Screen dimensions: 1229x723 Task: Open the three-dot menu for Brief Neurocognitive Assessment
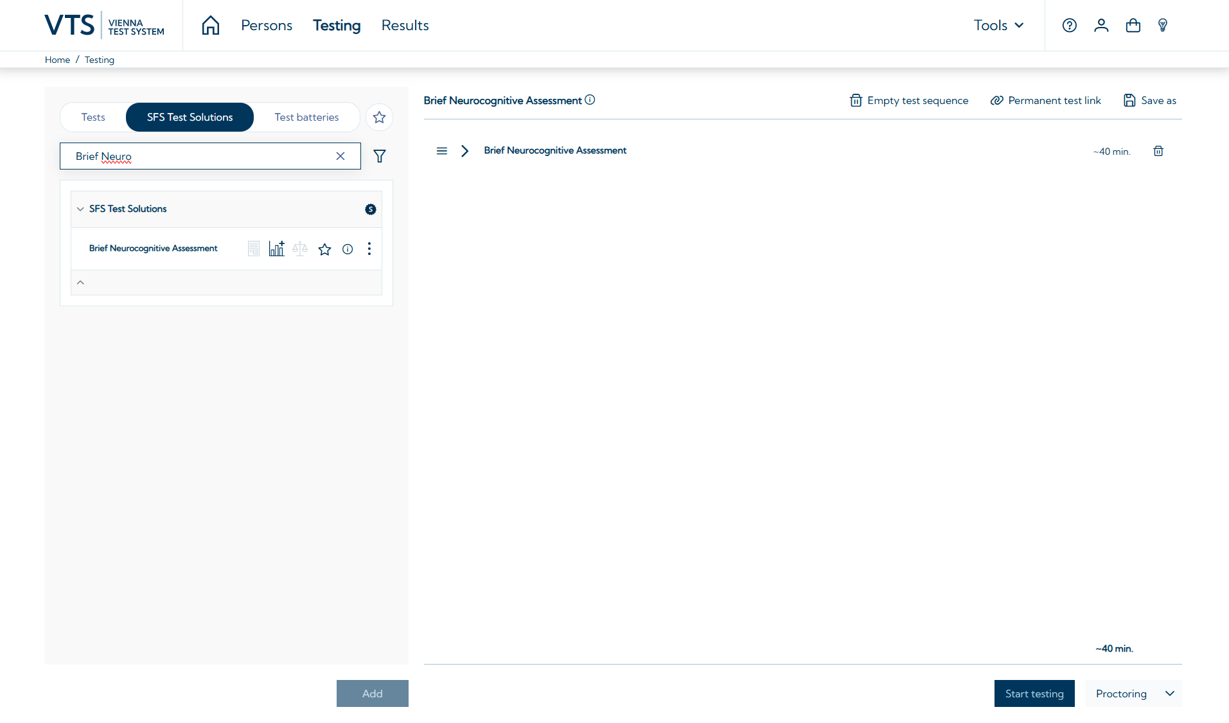369,248
